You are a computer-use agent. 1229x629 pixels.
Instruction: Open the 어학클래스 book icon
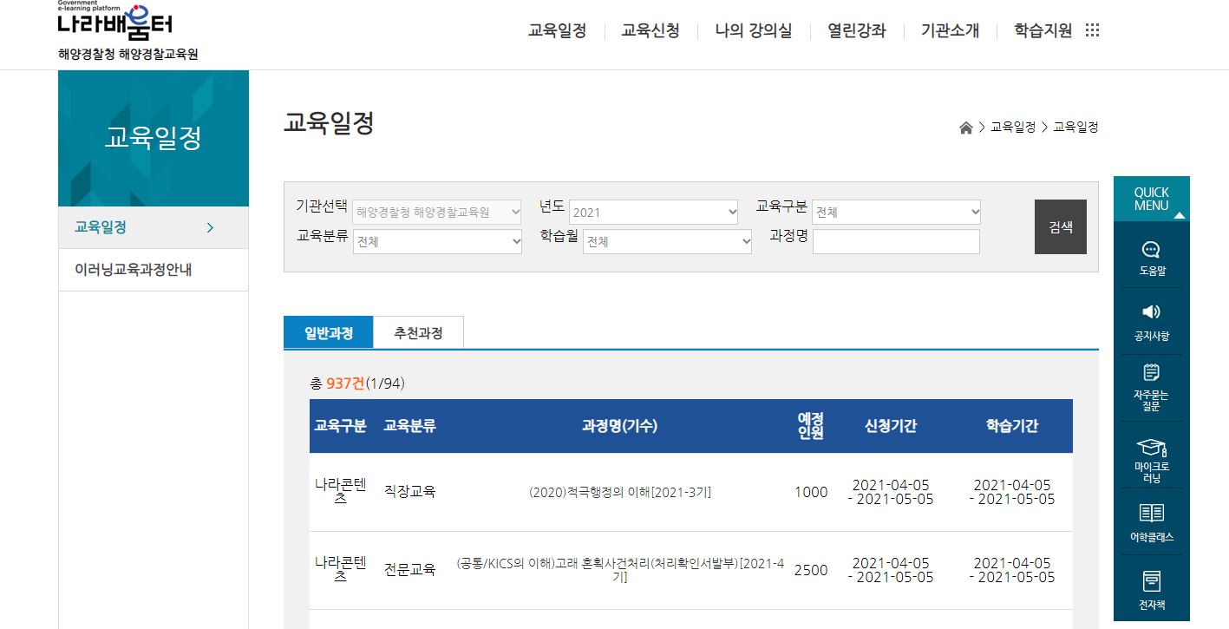click(1151, 521)
